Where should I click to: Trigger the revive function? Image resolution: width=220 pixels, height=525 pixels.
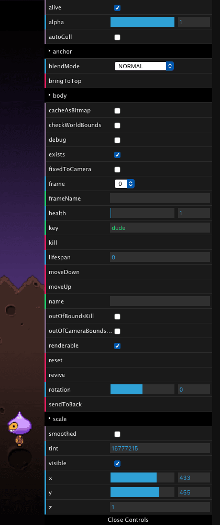point(128,375)
